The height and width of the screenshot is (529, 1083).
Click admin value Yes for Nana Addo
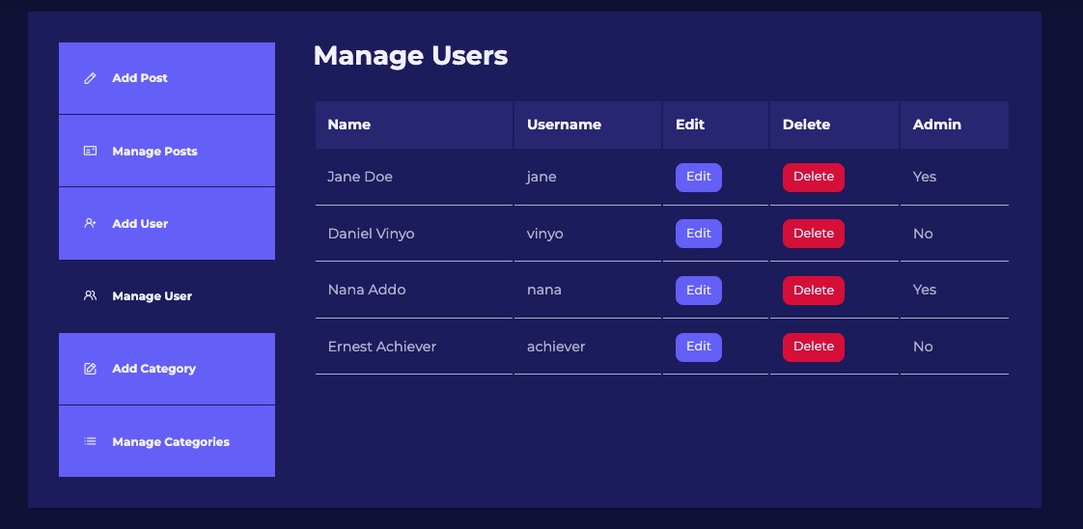point(924,290)
